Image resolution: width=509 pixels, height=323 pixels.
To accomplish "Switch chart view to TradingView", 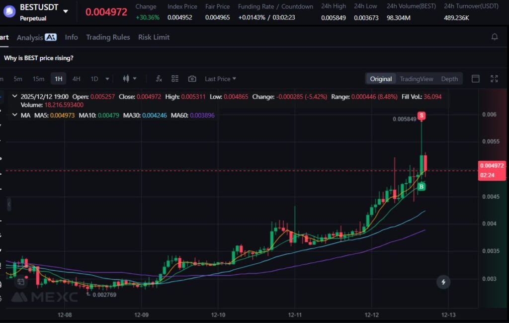I will pyautogui.click(x=416, y=79).
